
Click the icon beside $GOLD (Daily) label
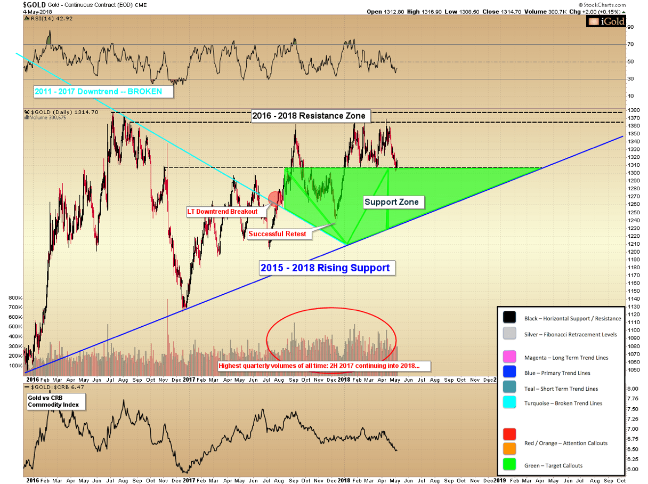point(26,112)
